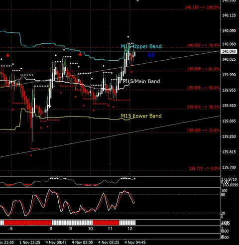This screenshot has height=245, width=239.
Task: Click 139.815 on the price axis
Action: [x=229, y=152]
